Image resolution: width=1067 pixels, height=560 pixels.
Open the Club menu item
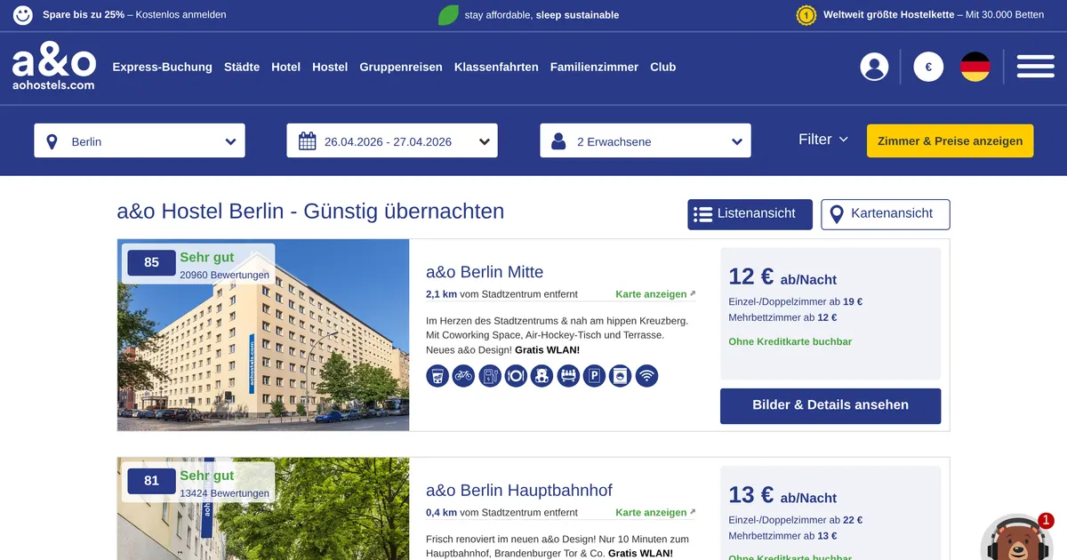tap(663, 67)
